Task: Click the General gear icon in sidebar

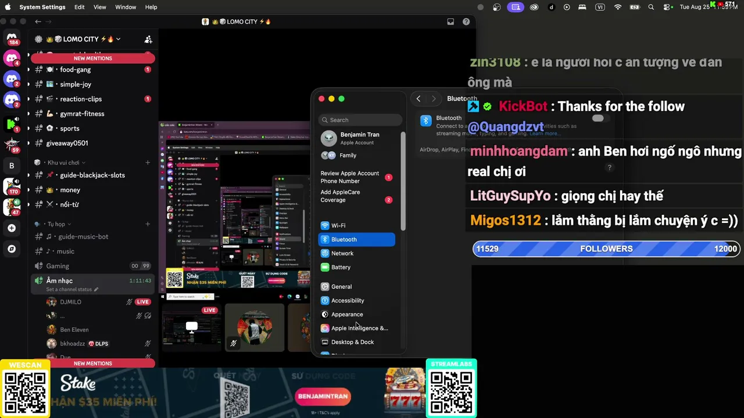Action: (325, 286)
